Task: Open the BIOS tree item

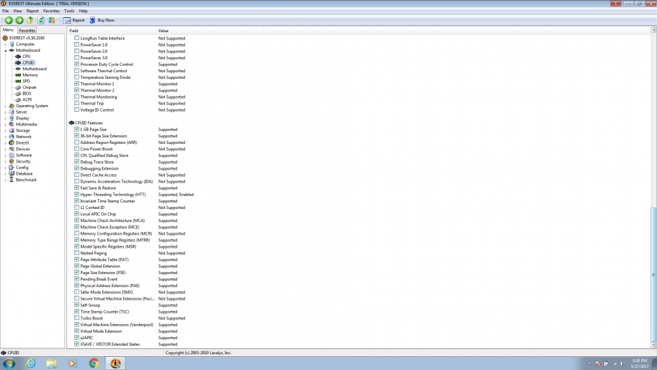Action: tap(27, 93)
